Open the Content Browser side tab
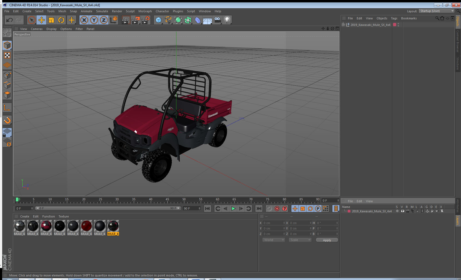Image resolution: width=461 pixels, height=280 pixels. coord(458,41)
